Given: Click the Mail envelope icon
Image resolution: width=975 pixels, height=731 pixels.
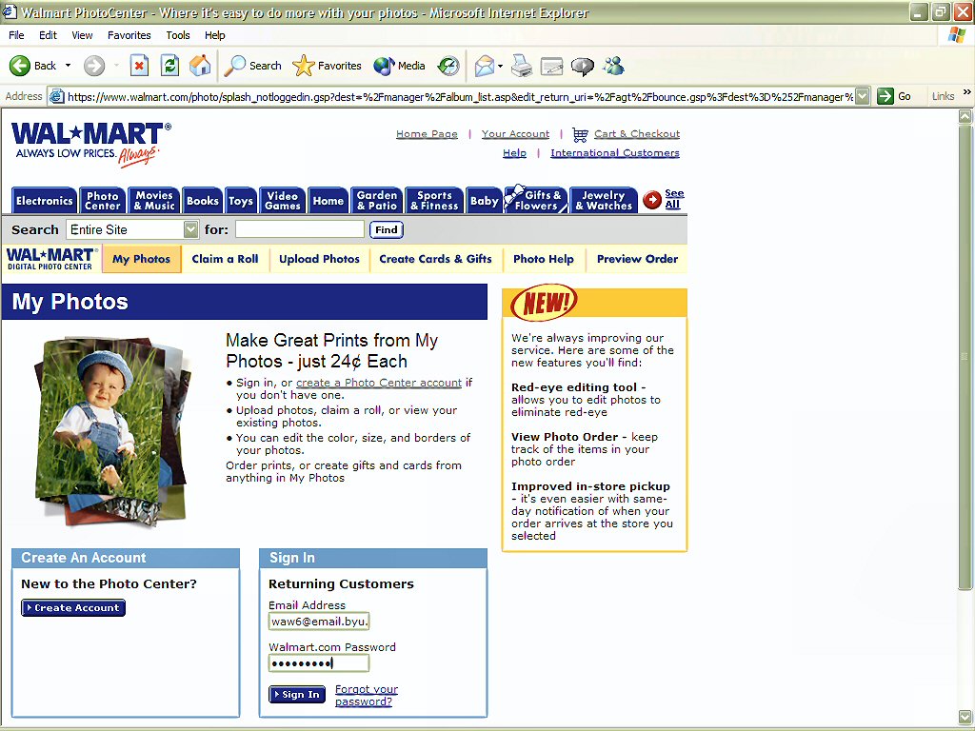Looking at the screenshot, I should pyautogui.click(x=485, y=66).
